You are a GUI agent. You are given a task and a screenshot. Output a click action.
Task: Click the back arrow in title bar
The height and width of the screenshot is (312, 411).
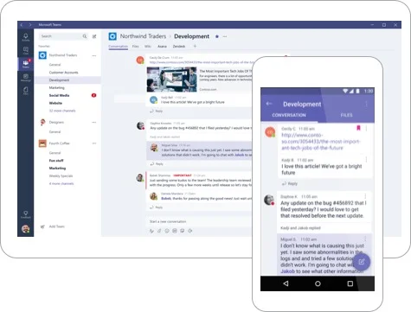[22, 25]
